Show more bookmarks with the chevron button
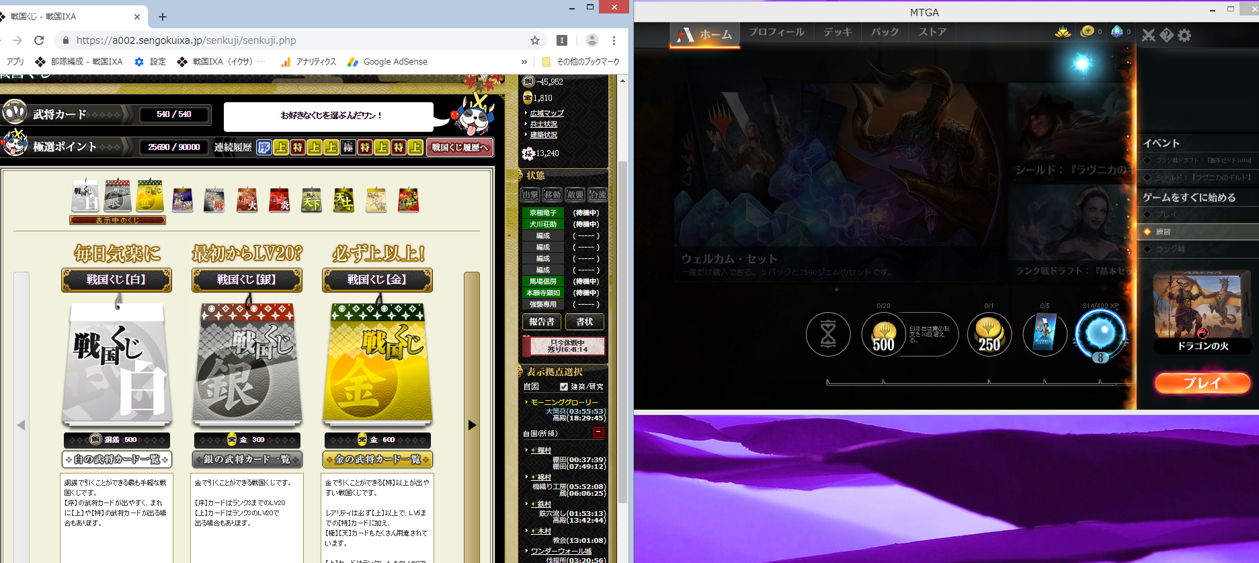 (524, 62)
